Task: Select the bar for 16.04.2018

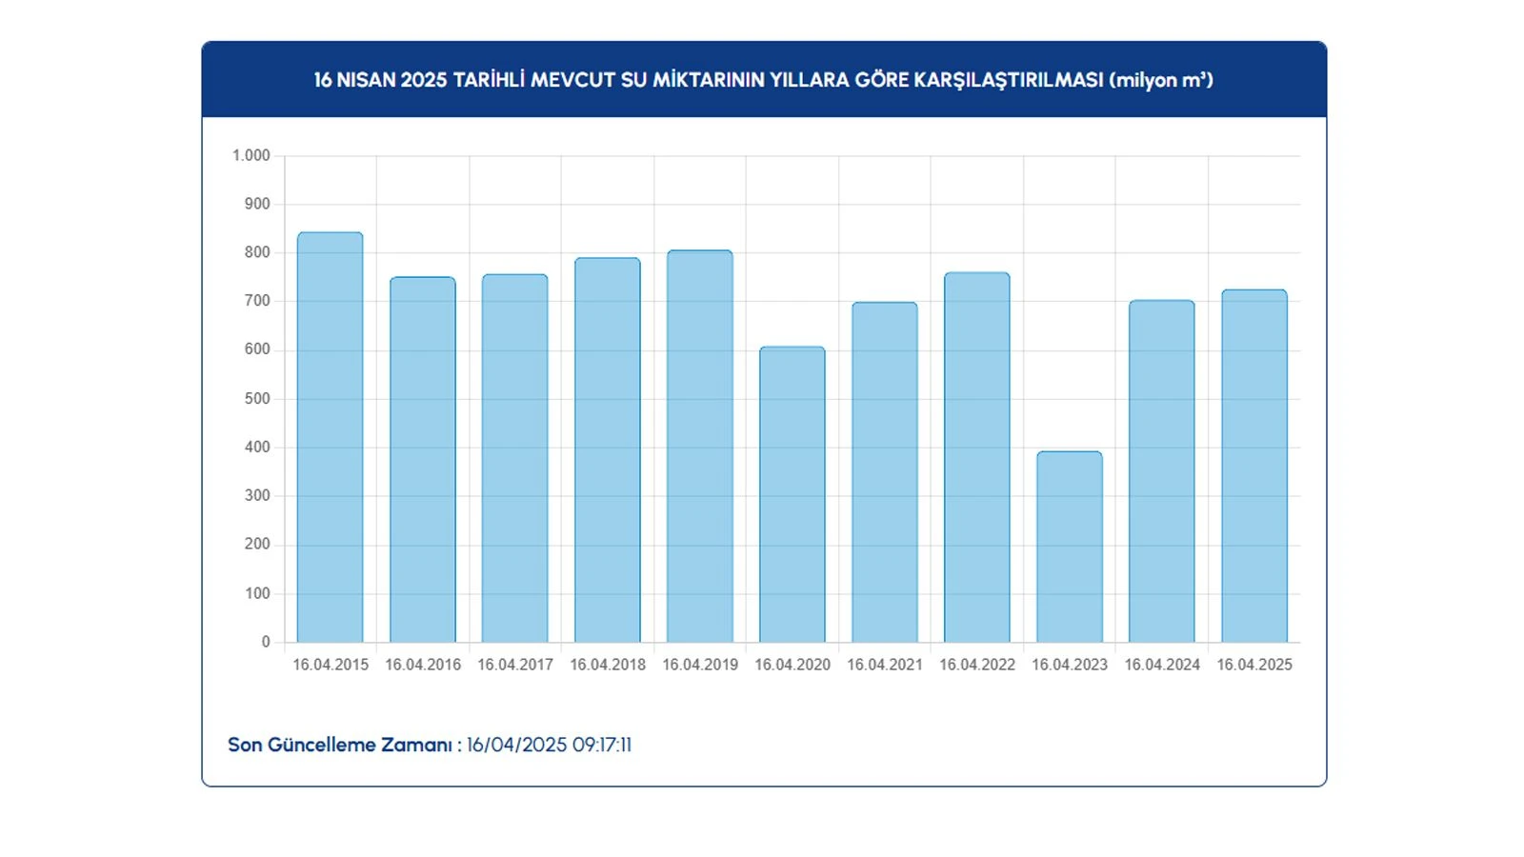Action: [x=607, y=450]
